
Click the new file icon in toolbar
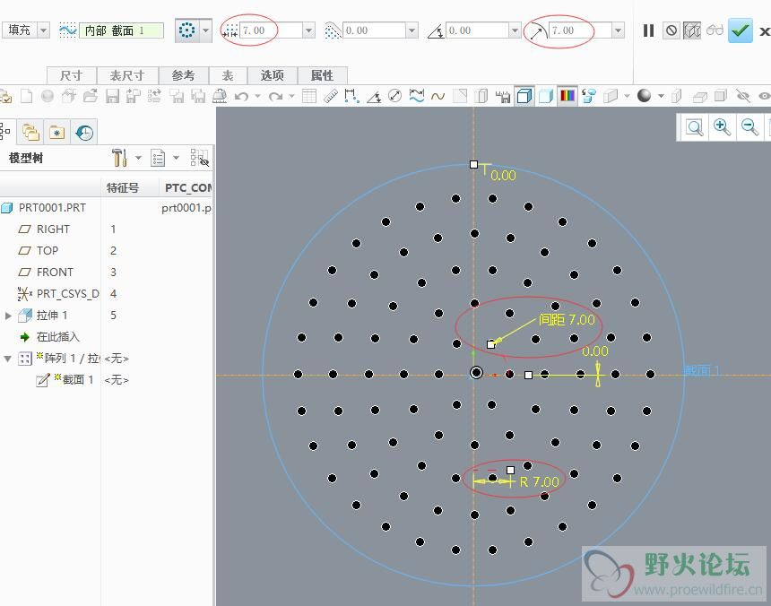coord(27,96)
